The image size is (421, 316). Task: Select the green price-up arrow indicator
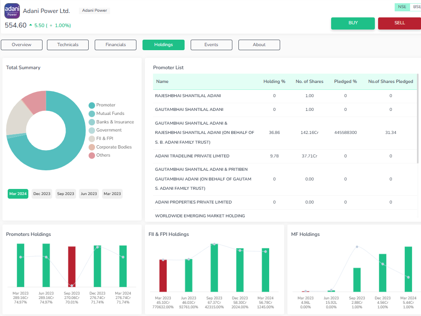31,25
